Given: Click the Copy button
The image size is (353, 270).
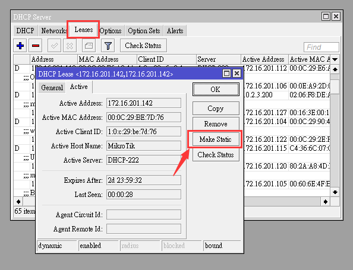Looking at the screenshot, I should (216, 109).
